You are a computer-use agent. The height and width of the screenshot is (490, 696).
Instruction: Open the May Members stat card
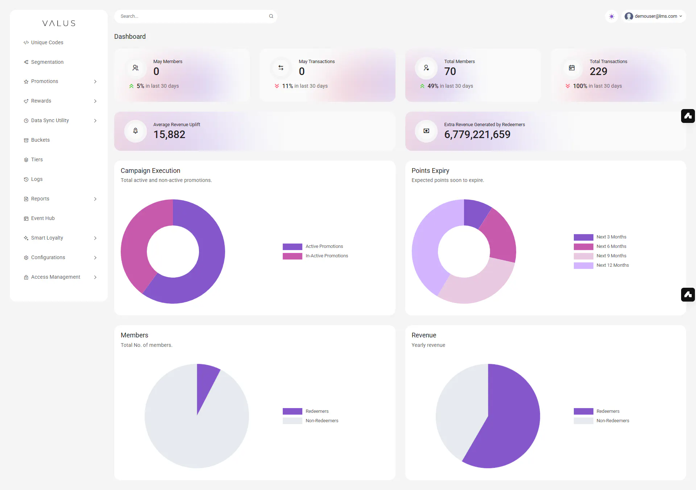(182, 75)
